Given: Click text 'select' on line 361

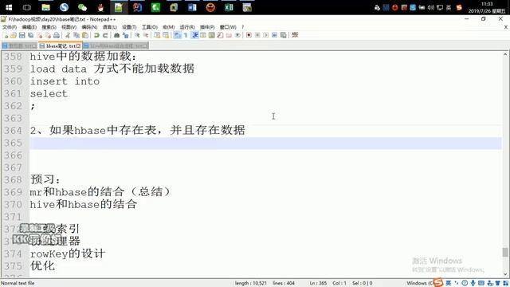Looking at the screenshot, I should point(49,94).
